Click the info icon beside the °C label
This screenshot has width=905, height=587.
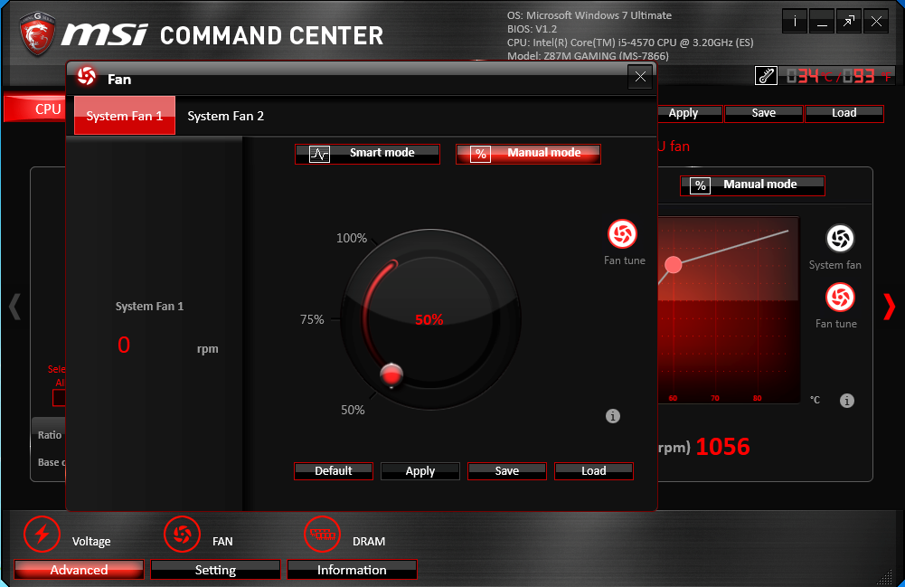pyautogui.click(x=847, y=401)
